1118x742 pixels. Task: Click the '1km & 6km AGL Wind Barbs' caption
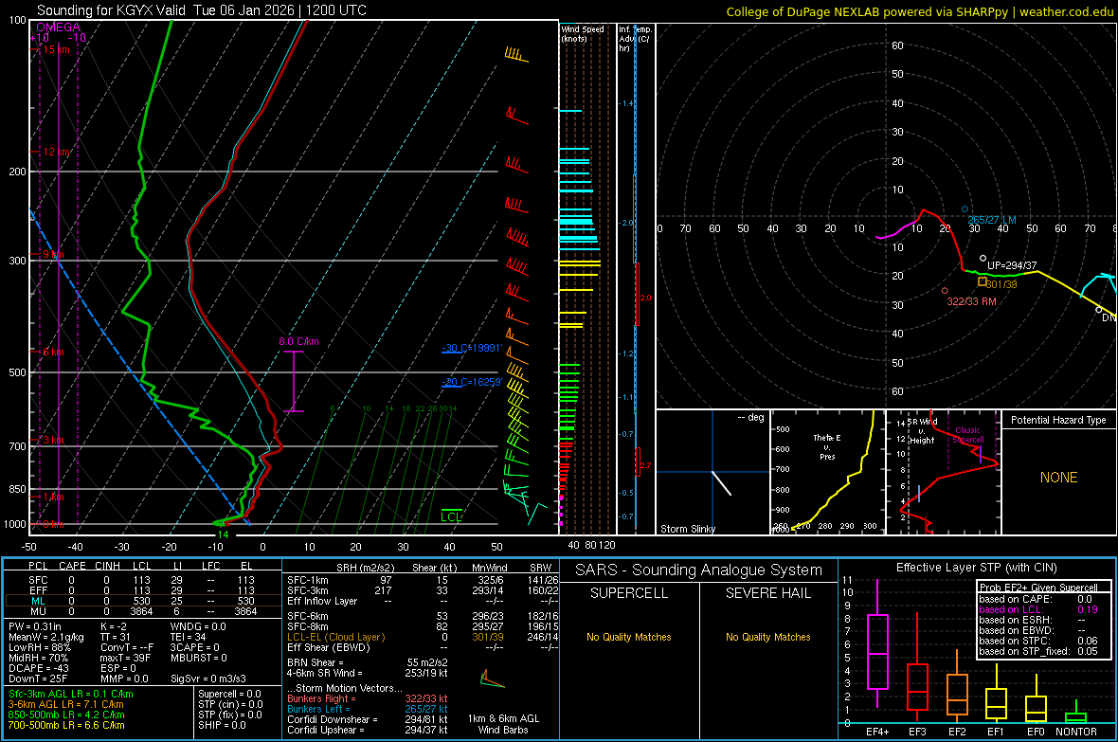pos(503,724)
